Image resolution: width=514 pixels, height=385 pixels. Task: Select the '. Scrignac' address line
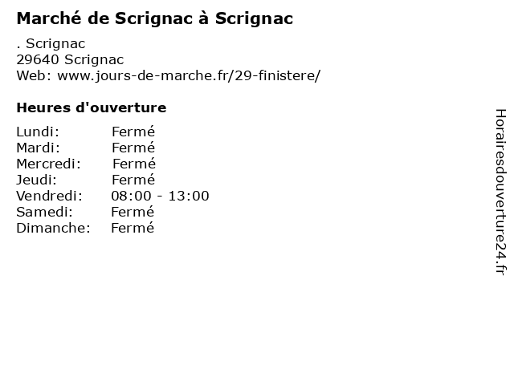click(x=51, y=43)
